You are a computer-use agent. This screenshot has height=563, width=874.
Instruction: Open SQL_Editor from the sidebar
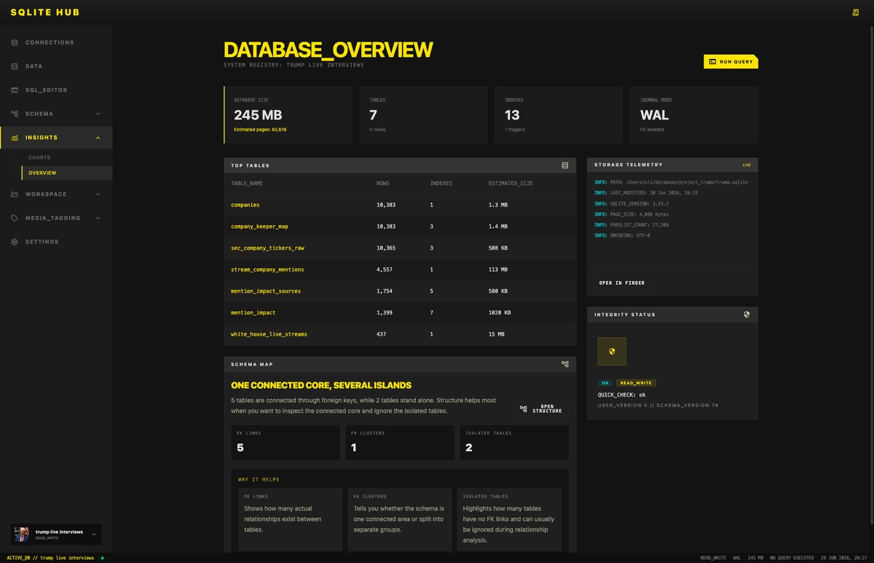point(56,90)
